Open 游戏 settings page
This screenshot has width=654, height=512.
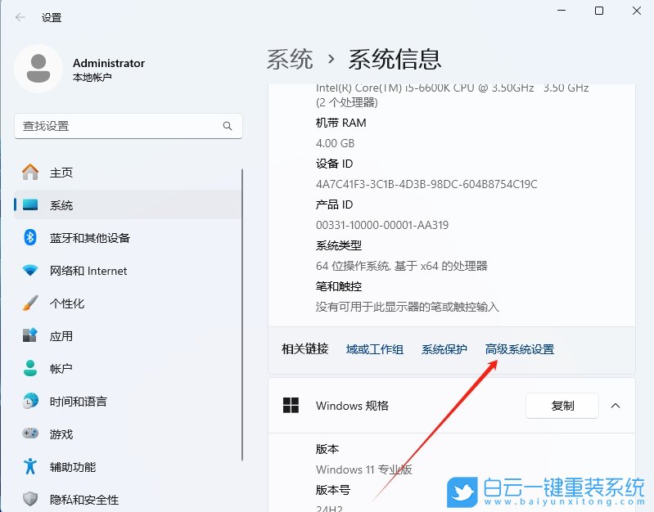pyautogui.click(x=128, y=433)
